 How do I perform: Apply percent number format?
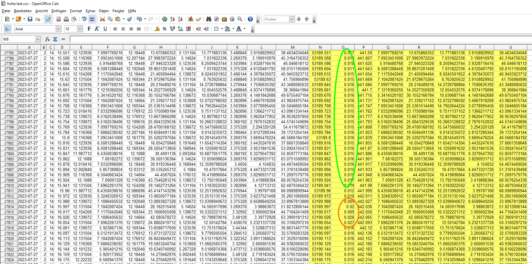[164, 29]
